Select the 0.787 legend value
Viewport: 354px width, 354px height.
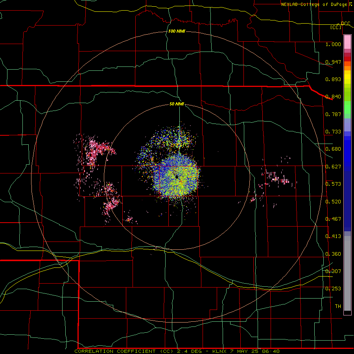click(333, 114)
